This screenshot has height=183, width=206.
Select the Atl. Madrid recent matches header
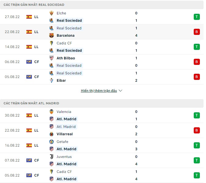click(x=32, y=103)
